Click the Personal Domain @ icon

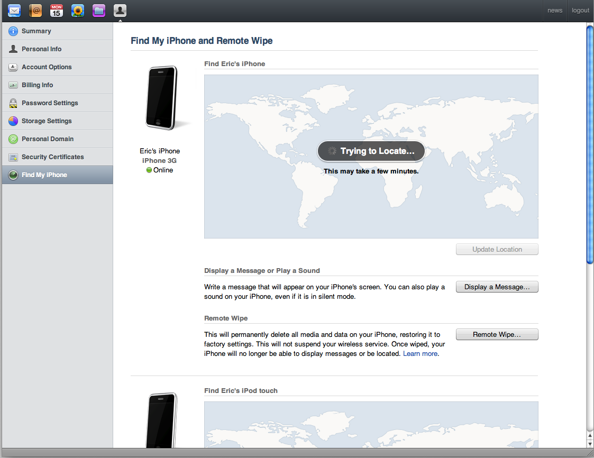[13, 139]
